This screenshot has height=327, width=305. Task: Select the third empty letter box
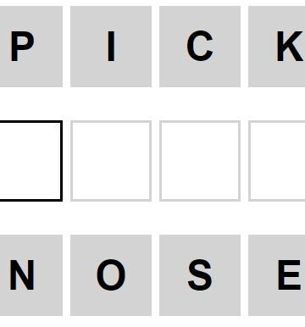pyautogui.click(x=200, y=161)
